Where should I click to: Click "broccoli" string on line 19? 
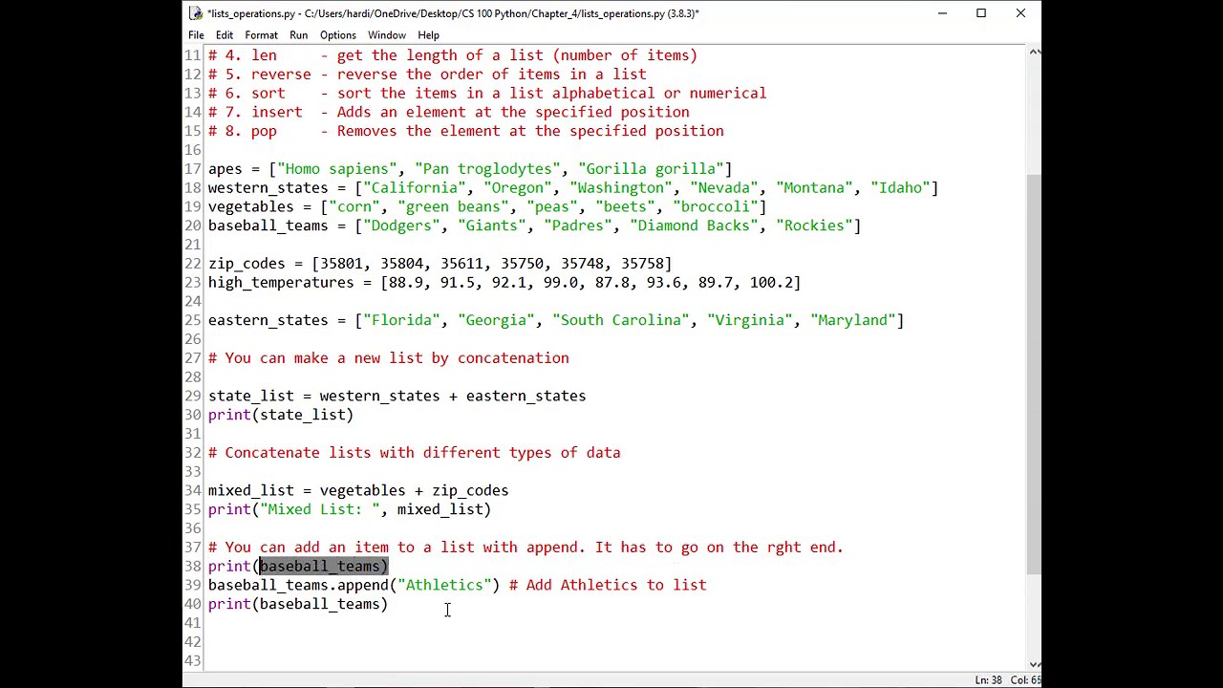tap(716, 207)
